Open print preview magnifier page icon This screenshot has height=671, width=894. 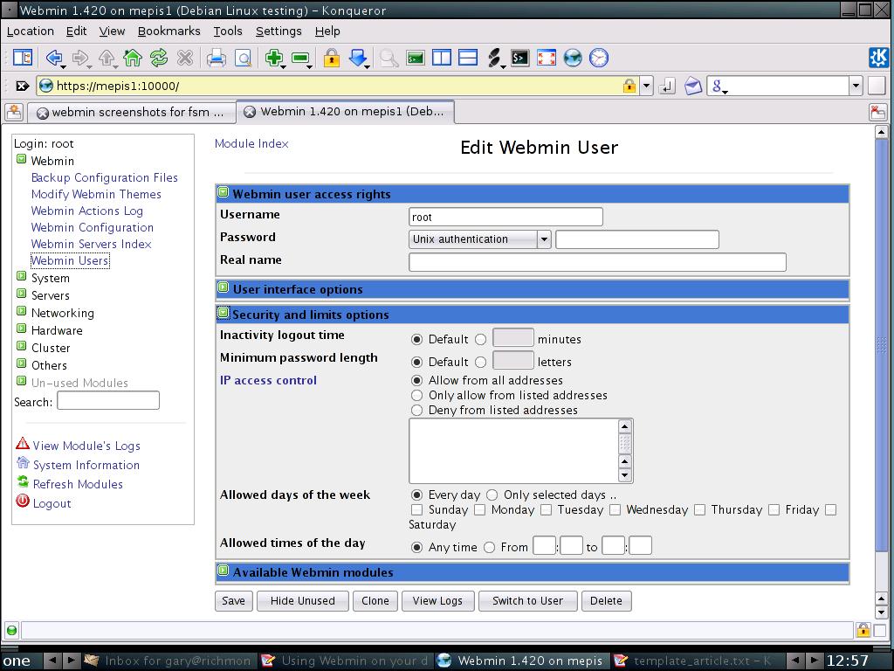coord(244,58)
